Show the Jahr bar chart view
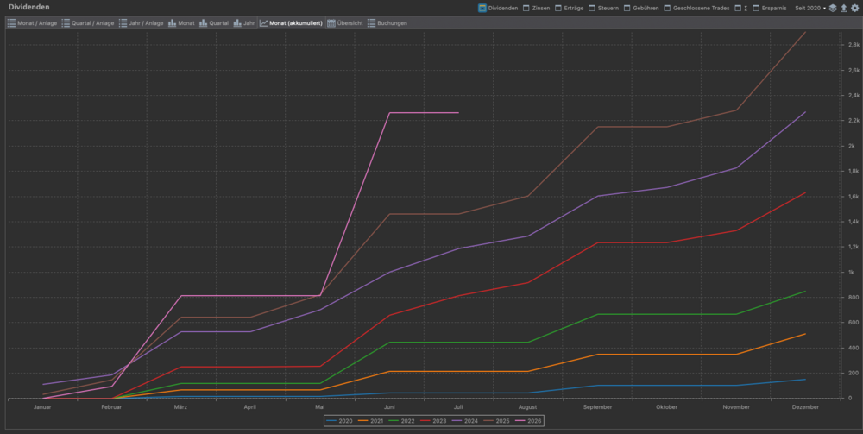The image size is (863, 434). click(244, 23)
